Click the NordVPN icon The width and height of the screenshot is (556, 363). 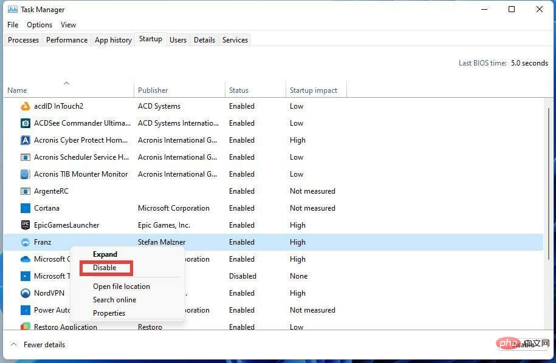25,293
